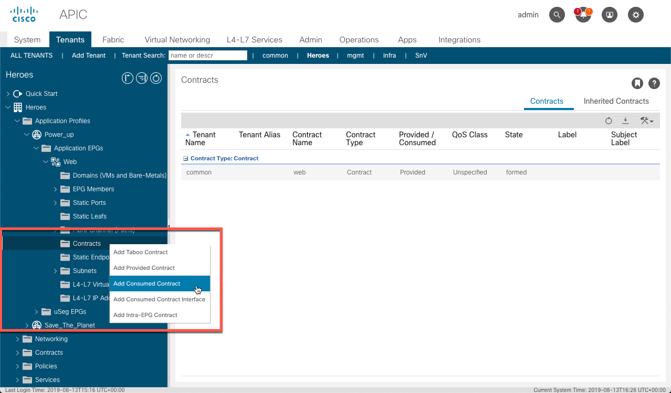The height and width of the screenshot is (393, 671).
Task: Open the tools actions dropdown above the table
Action: click(647, 121)
